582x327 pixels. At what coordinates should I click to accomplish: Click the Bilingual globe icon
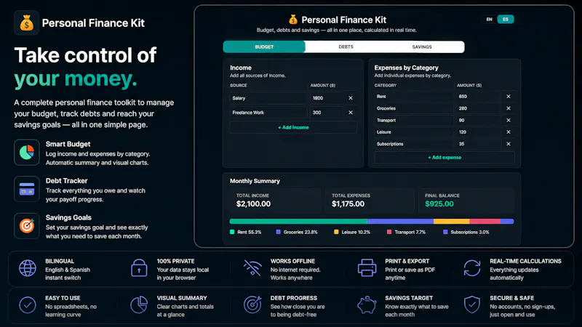(x=28, y=268)
